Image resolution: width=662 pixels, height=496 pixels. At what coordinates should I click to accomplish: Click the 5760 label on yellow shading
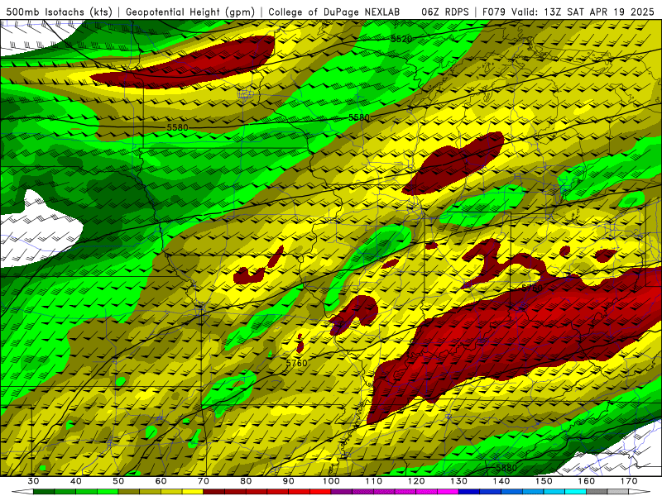[x=296, y=363]
